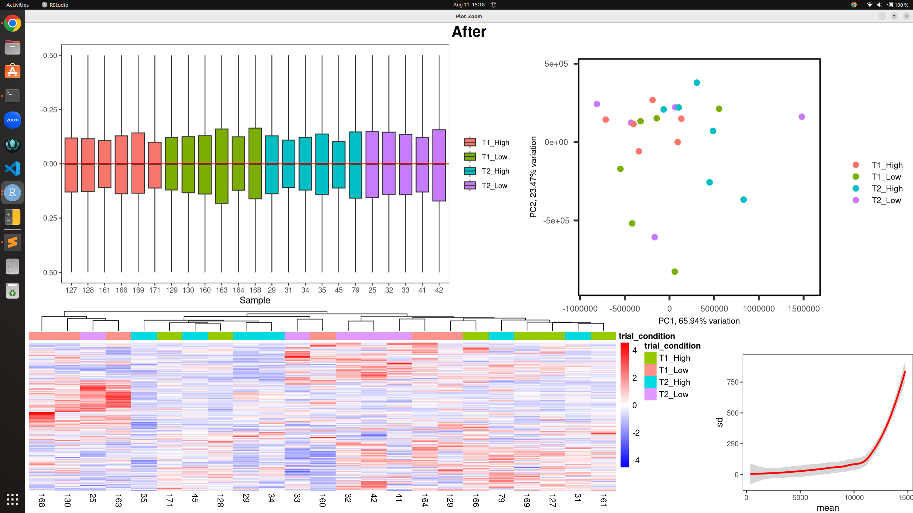
Task: Click the purple PCA point farthest right
Action: coord(802,116)
